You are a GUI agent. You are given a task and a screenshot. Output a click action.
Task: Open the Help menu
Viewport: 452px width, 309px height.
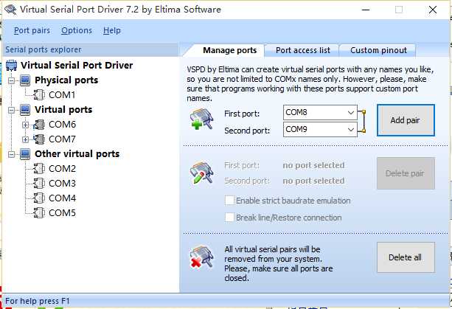112,30
